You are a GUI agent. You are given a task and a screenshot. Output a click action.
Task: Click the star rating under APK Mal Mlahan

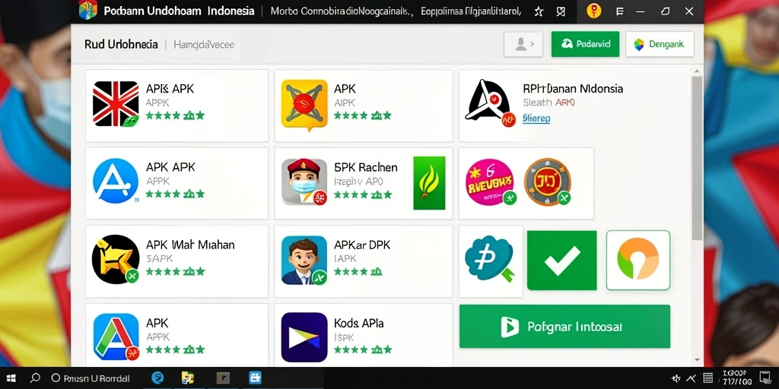(x=175, y=271)
